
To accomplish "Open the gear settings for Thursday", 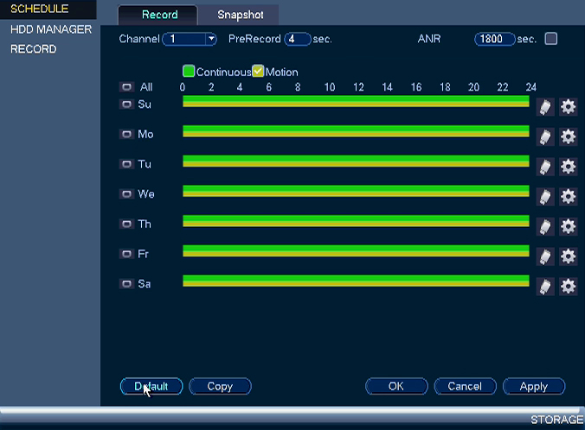I will pos(568,227).
